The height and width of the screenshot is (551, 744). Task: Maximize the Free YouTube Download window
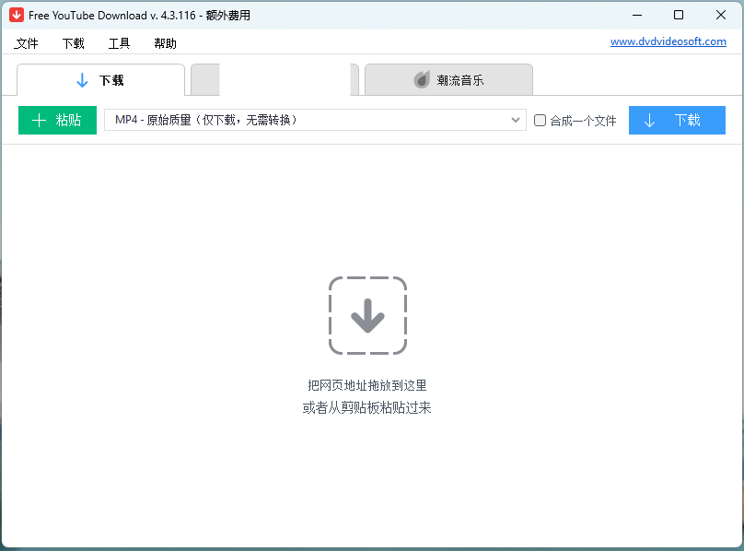coord(679,15)
